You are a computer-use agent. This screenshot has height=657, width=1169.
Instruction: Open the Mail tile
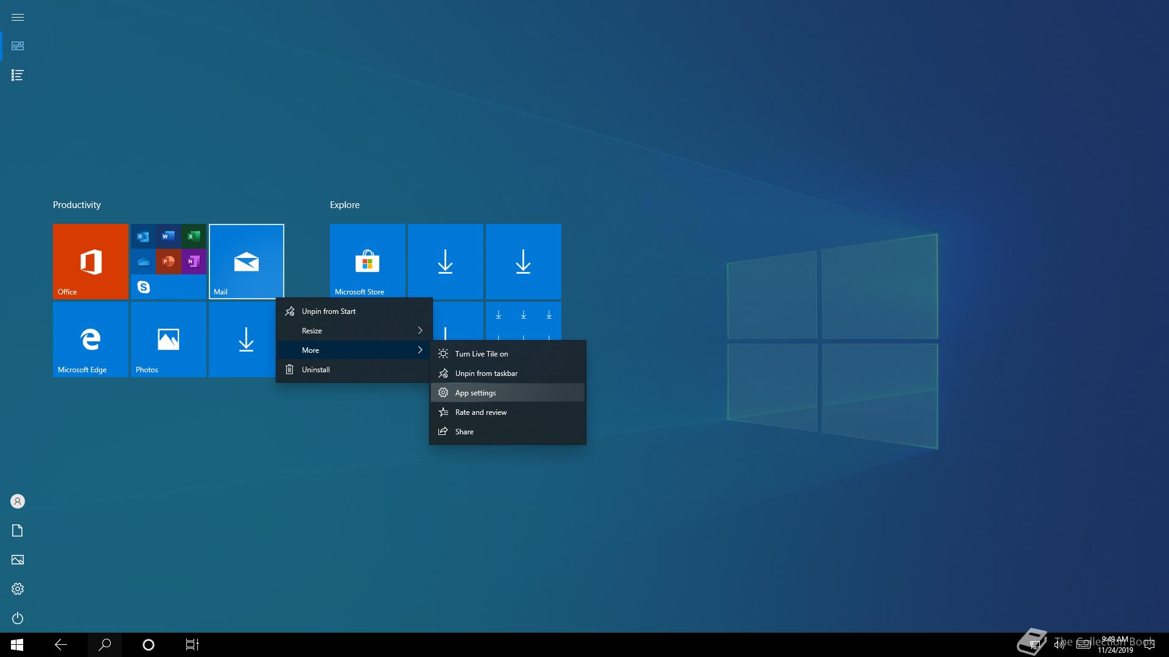tap(247, 262)
